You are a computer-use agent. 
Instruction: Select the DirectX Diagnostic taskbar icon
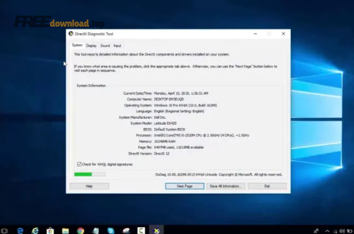pyautogui.click(x=157, y=230)
